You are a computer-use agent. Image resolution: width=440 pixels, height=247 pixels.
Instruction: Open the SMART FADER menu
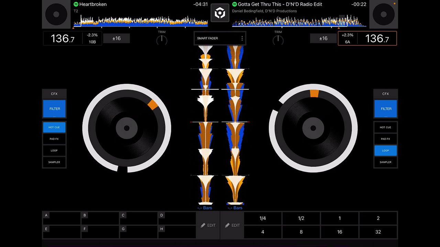click(x=220, y=38)
